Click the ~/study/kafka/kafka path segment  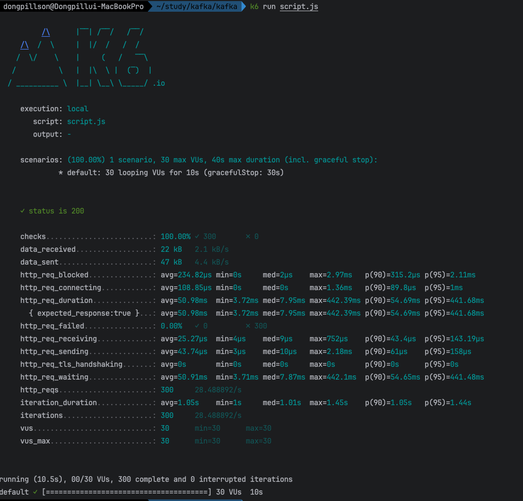click(197, 6)
